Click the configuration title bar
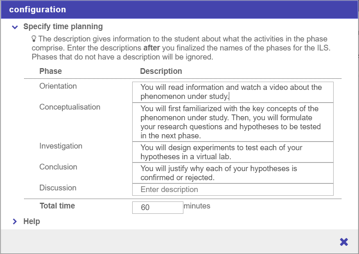Viewport: 359px width, 254px height. (x=179, y=9)
